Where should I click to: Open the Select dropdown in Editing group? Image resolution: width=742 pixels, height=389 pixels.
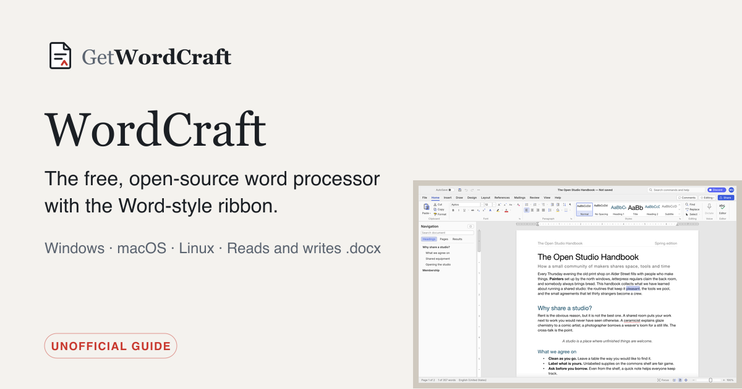pos(692,214)
